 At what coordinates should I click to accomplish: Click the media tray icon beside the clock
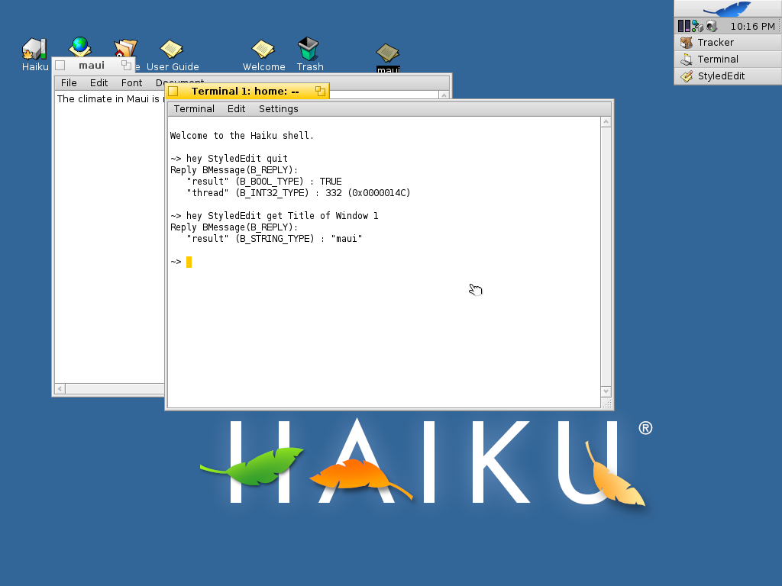coord(710,25)
